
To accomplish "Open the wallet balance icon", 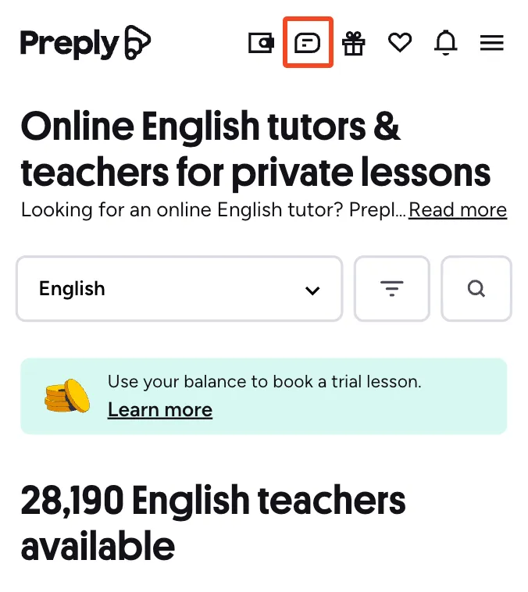I will pyautogui.click(x=261, y=43).
